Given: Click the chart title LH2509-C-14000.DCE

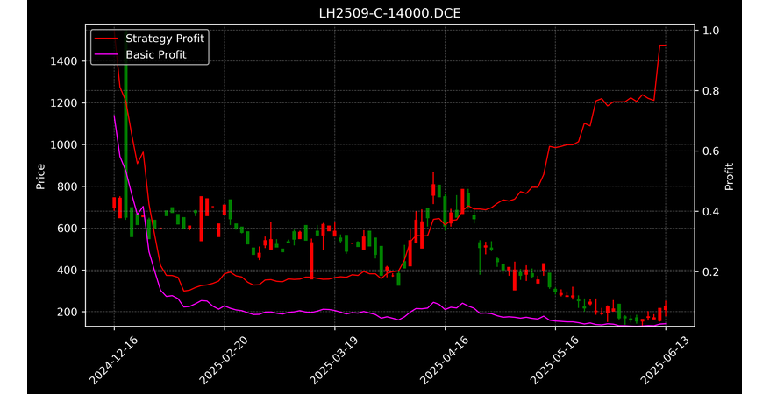Looking at the screenshot, I should point(389,13).
